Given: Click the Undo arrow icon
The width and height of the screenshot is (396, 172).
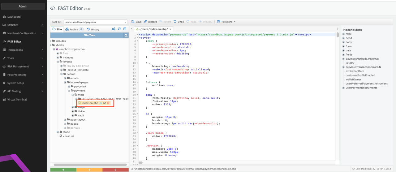Looking at the screenshot, I should pyautogui.click(x=175, y=22).
